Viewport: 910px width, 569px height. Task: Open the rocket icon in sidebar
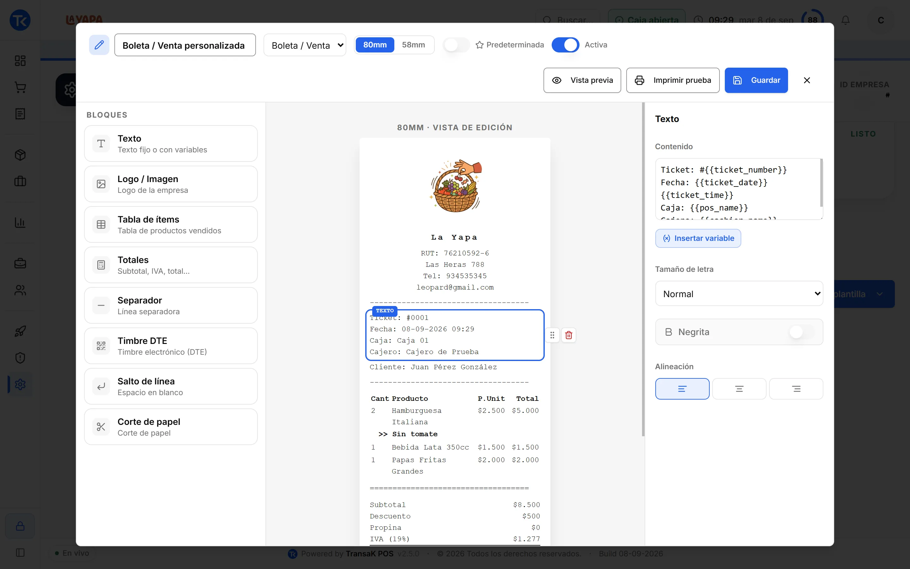20,331
